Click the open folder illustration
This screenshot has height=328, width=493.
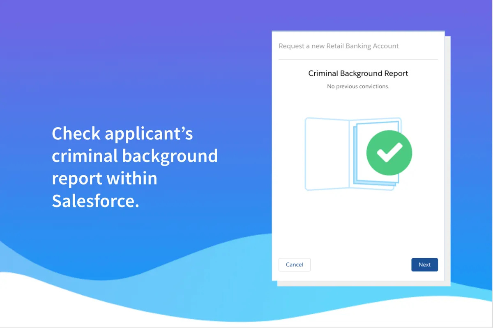tap(352, 154)
